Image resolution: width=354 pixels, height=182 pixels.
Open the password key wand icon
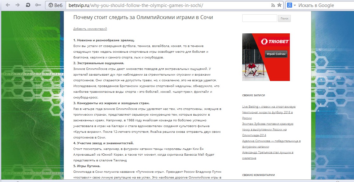[x=38, y=5]
